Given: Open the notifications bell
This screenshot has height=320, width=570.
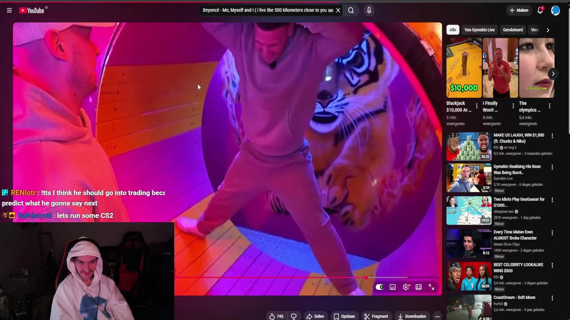Looking at the screenshot, I should tap(540, 10).
